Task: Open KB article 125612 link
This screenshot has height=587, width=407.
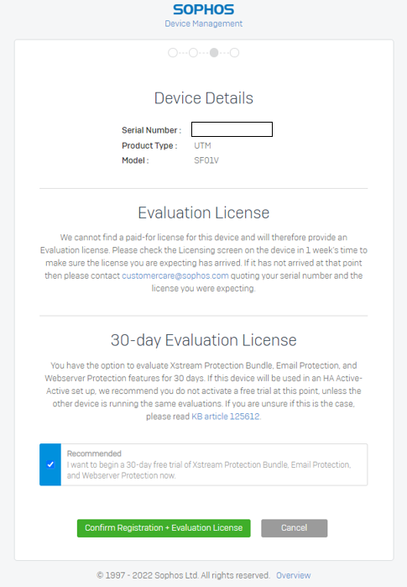Action: click(226, 417)
